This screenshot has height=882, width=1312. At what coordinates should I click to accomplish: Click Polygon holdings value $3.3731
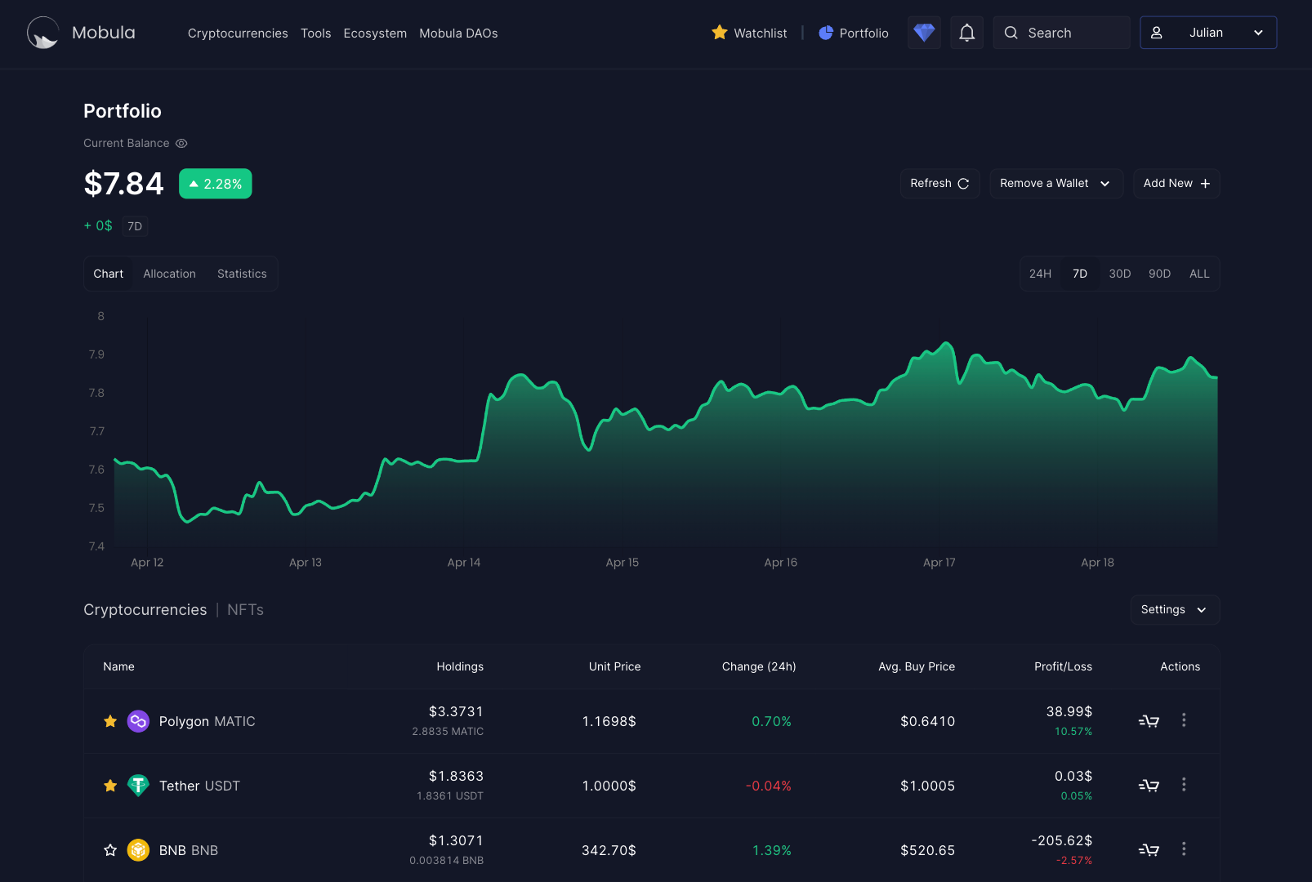[x=456, y=711]
